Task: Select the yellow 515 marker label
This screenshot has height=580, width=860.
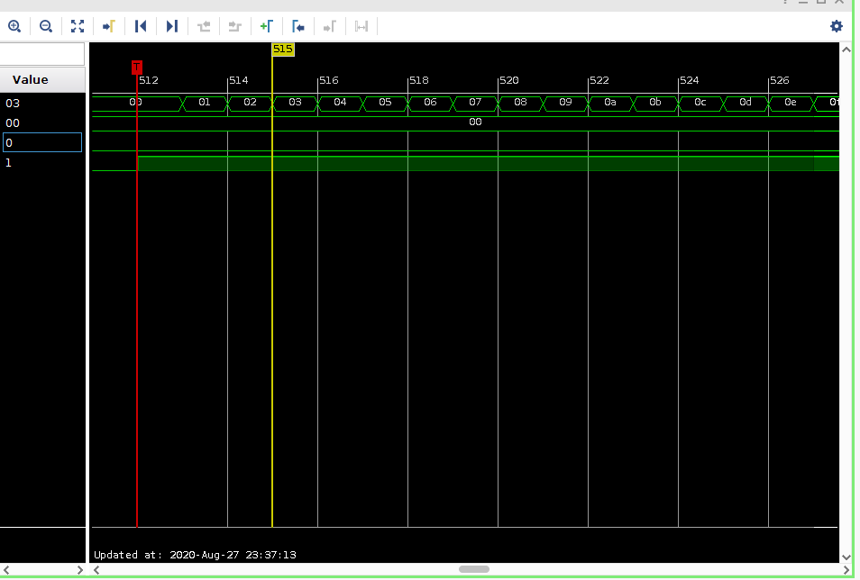Action: click(x=283, y=50)
